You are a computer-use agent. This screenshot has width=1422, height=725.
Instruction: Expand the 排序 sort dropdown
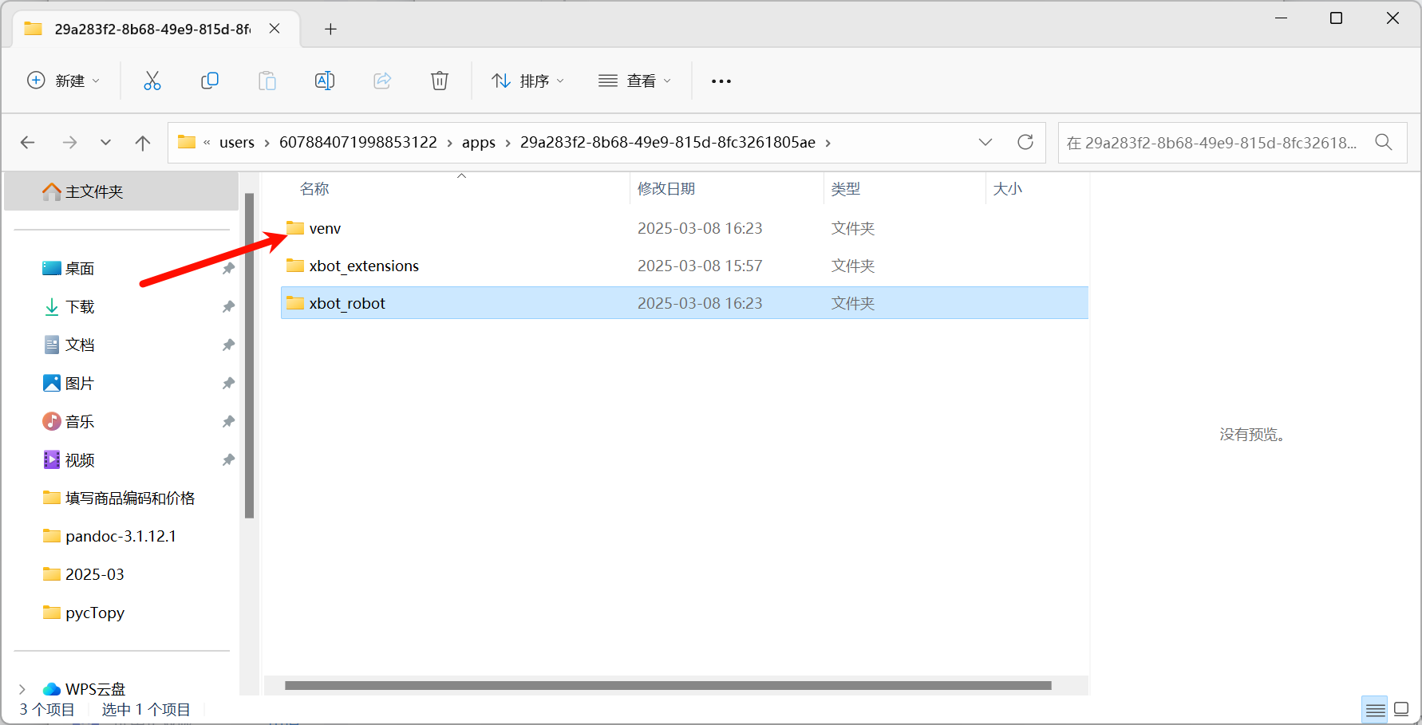527,81
